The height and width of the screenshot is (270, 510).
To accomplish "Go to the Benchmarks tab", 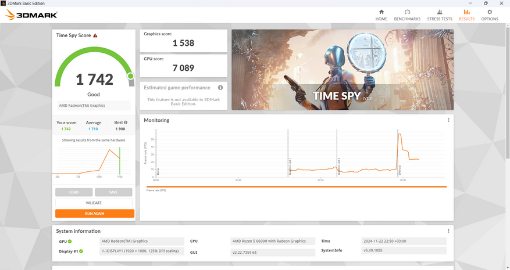I will point(407,15).
